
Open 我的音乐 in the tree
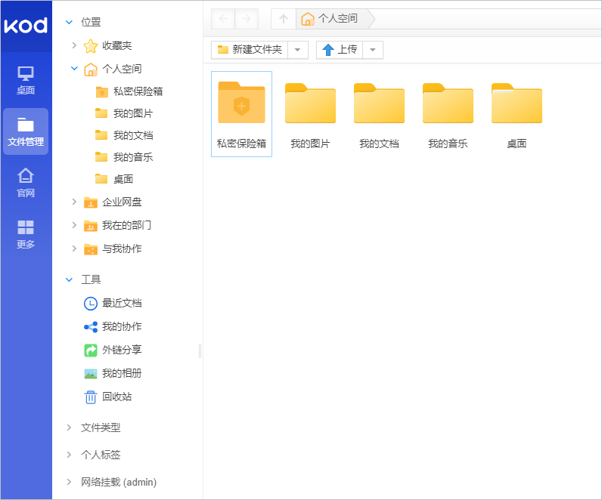[124, 157]
